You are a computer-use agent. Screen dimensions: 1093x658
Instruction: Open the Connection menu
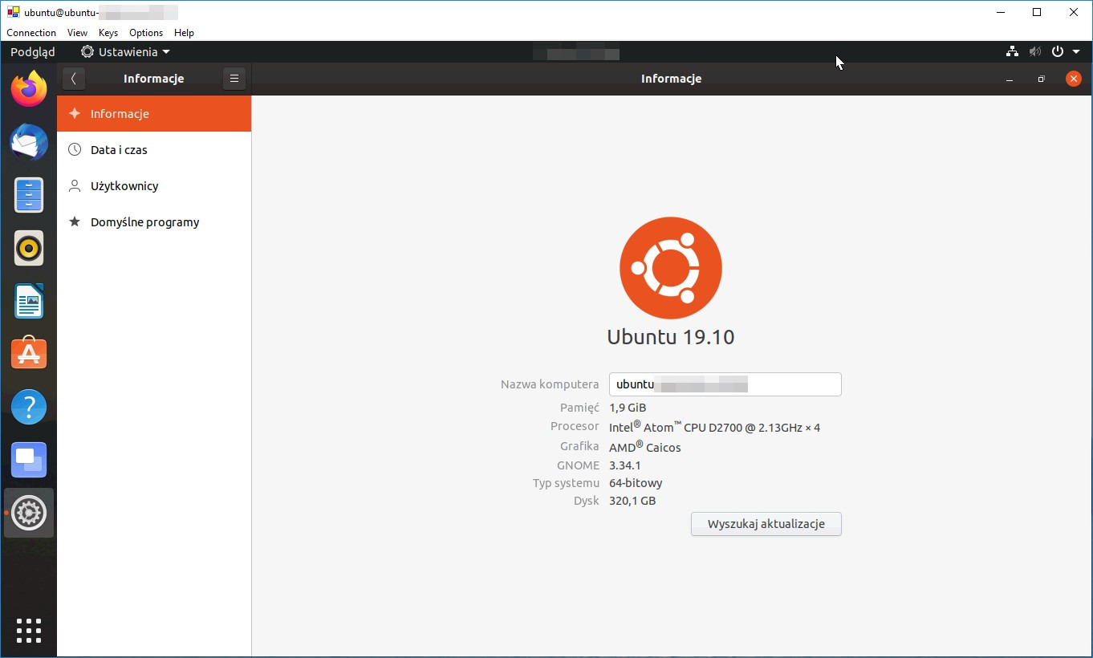(x=31, y=33)
